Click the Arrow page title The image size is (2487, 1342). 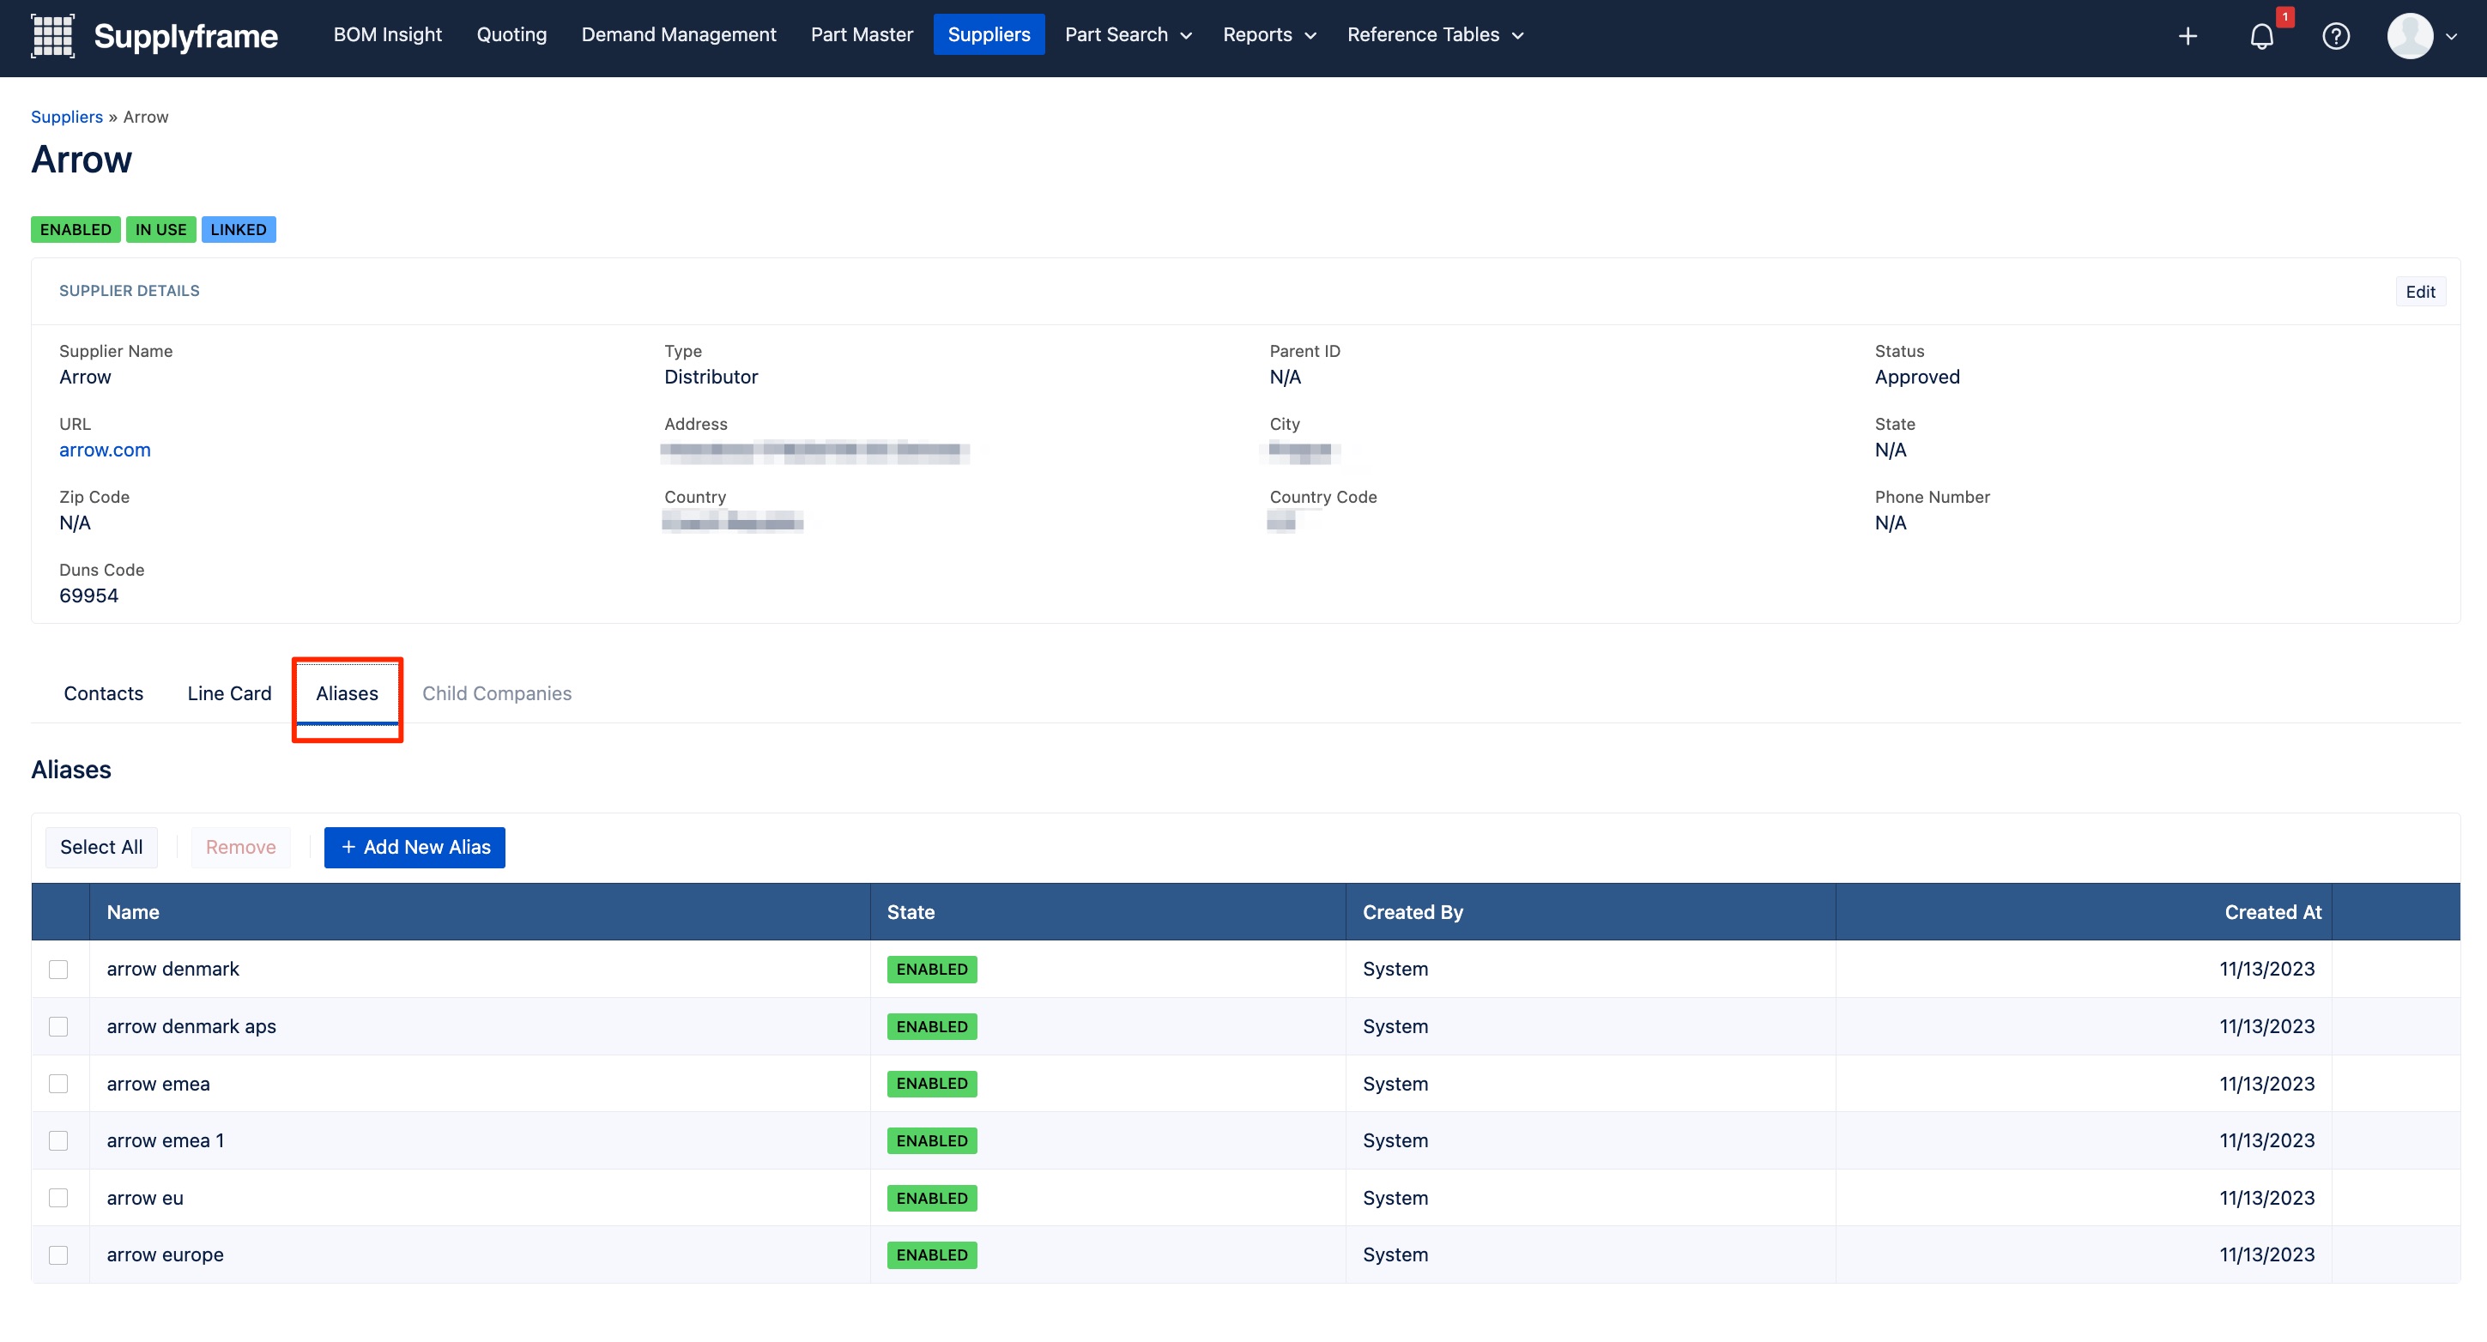click(81, 160)
